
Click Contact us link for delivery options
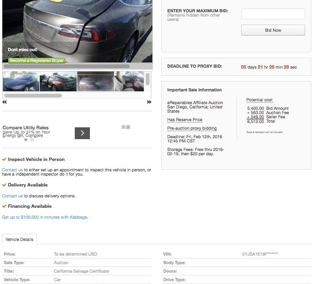pyautogui.click(x=12, y=196)
